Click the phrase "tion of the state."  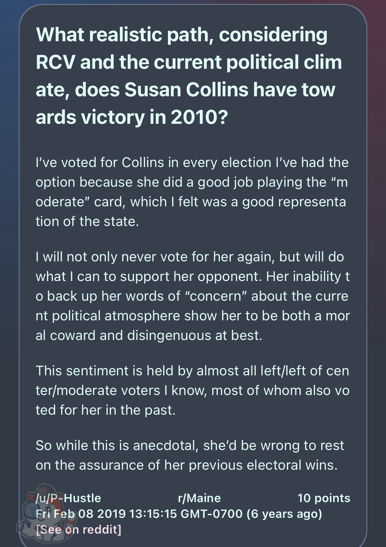point(87,221)
